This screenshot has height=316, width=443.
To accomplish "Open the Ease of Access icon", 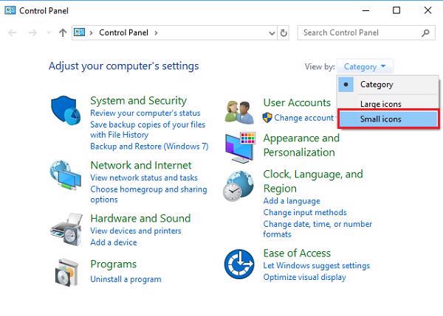I will tap(240, 264).
